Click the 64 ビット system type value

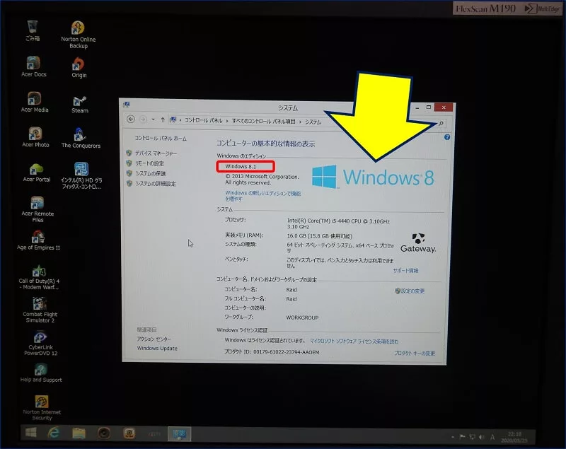pyautogui.click(x=340, y=247)
